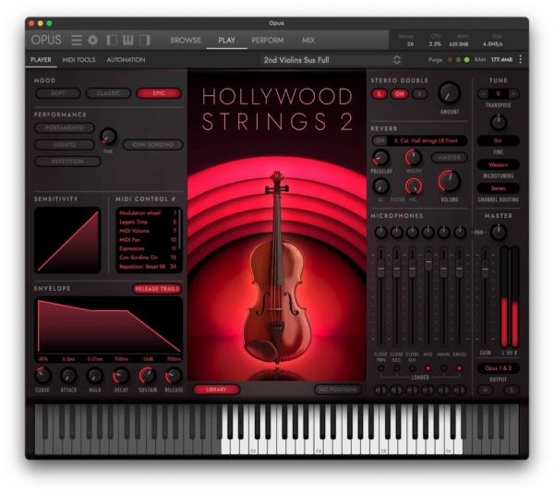The height and width of the screenshot is (493, 554).
Task: Click the reverb HC filter knob
Action: click(x=414, y=186)
